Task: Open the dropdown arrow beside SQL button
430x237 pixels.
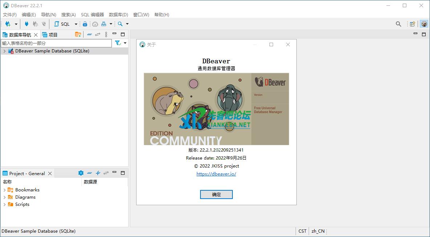Action: (76, 24)
